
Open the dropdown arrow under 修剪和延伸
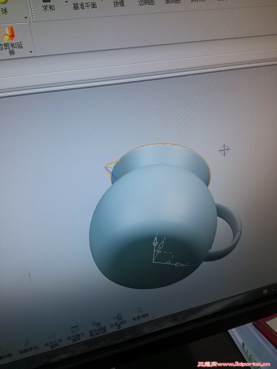click(x=31, y=52)
